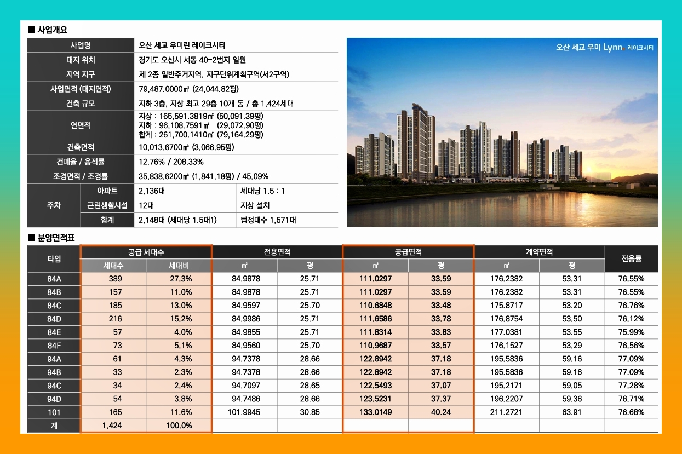Select the '건축 규모' label cell
The height and width of the screenshot is (454, 682).
pos(81,103)
